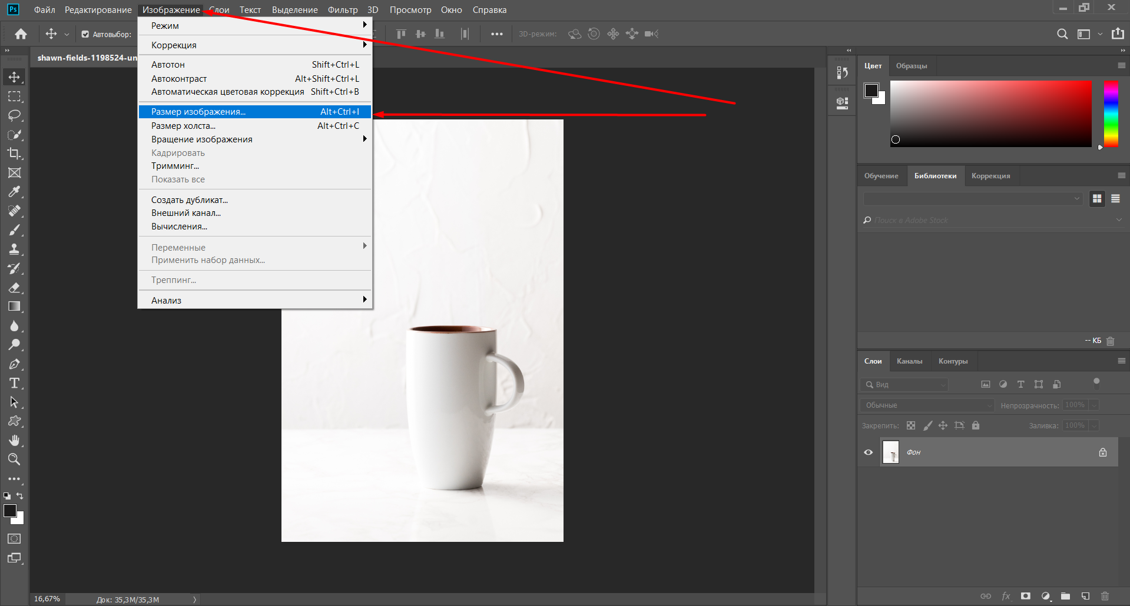
Task: Open the Search icon in options bar
Action: pos(1062,34)
